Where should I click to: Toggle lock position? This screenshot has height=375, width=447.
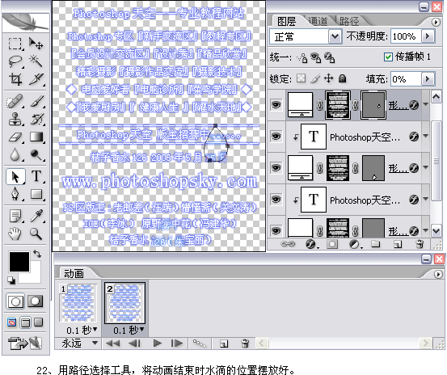click(329, 78)
